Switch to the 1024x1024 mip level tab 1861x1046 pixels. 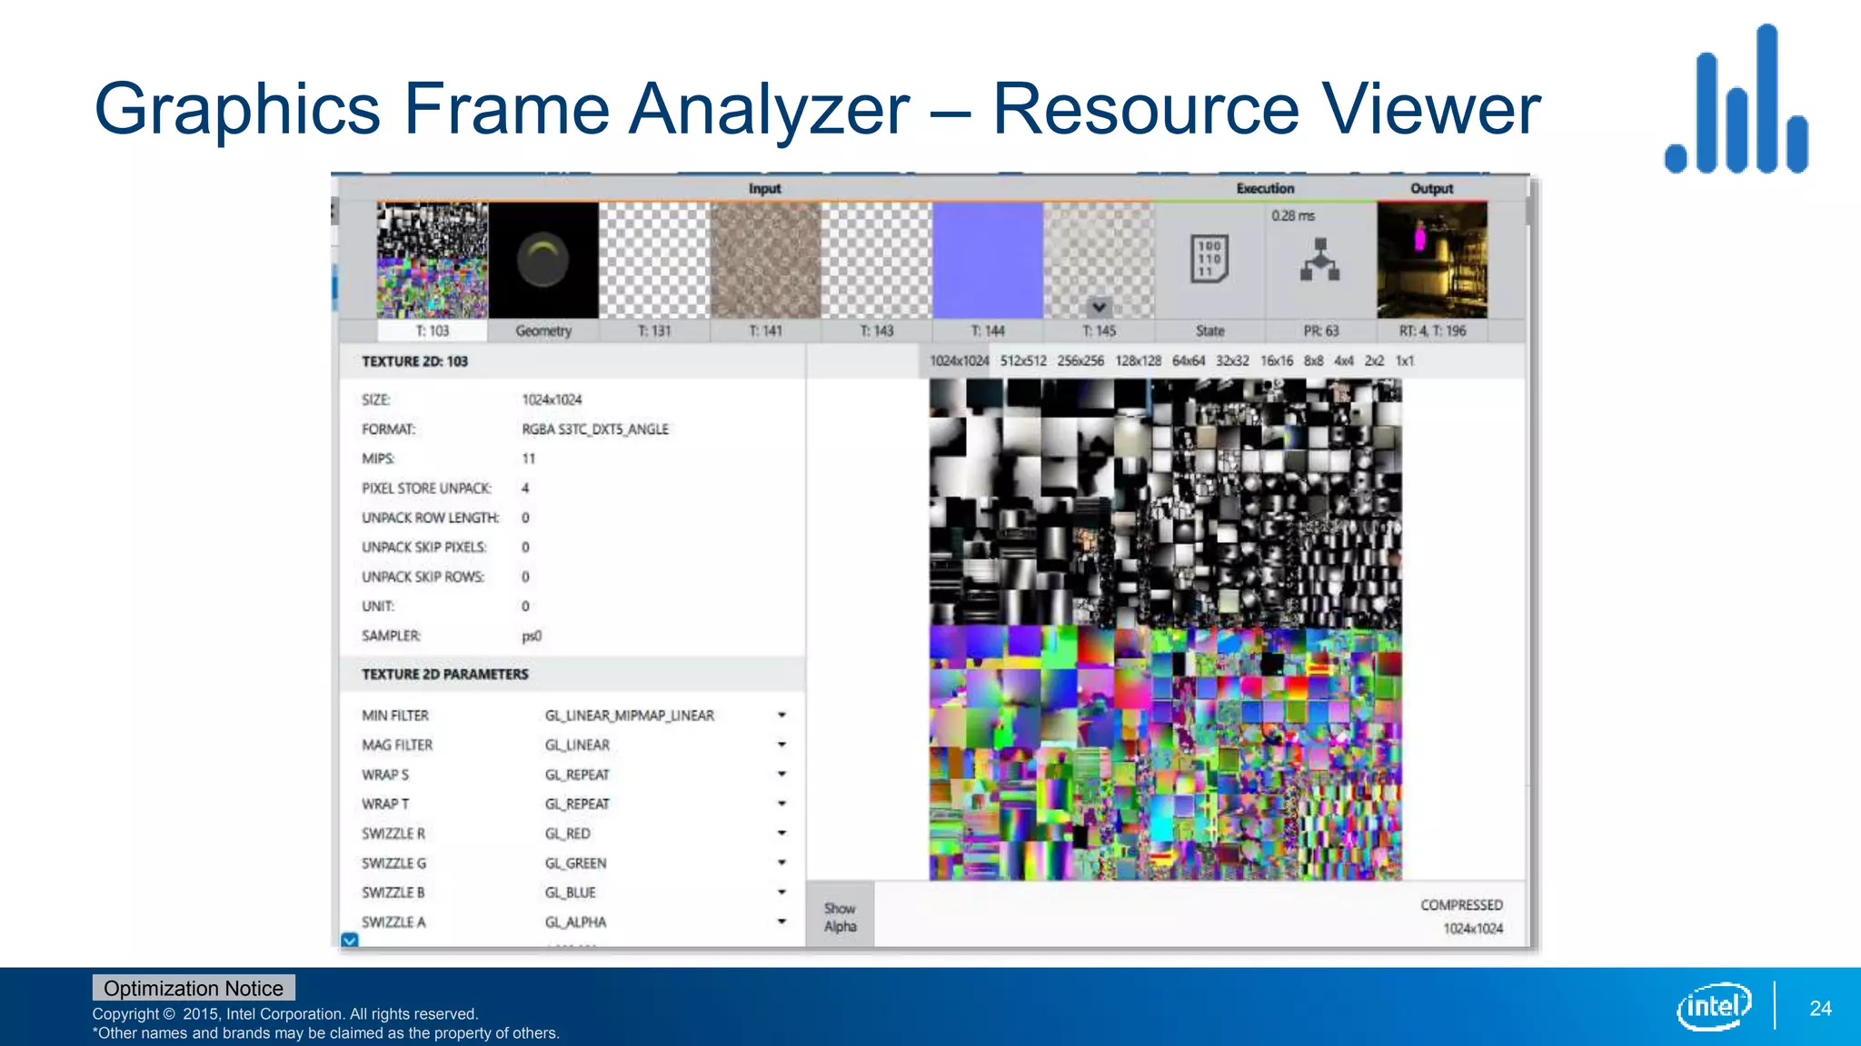click(x=959, y=361)
